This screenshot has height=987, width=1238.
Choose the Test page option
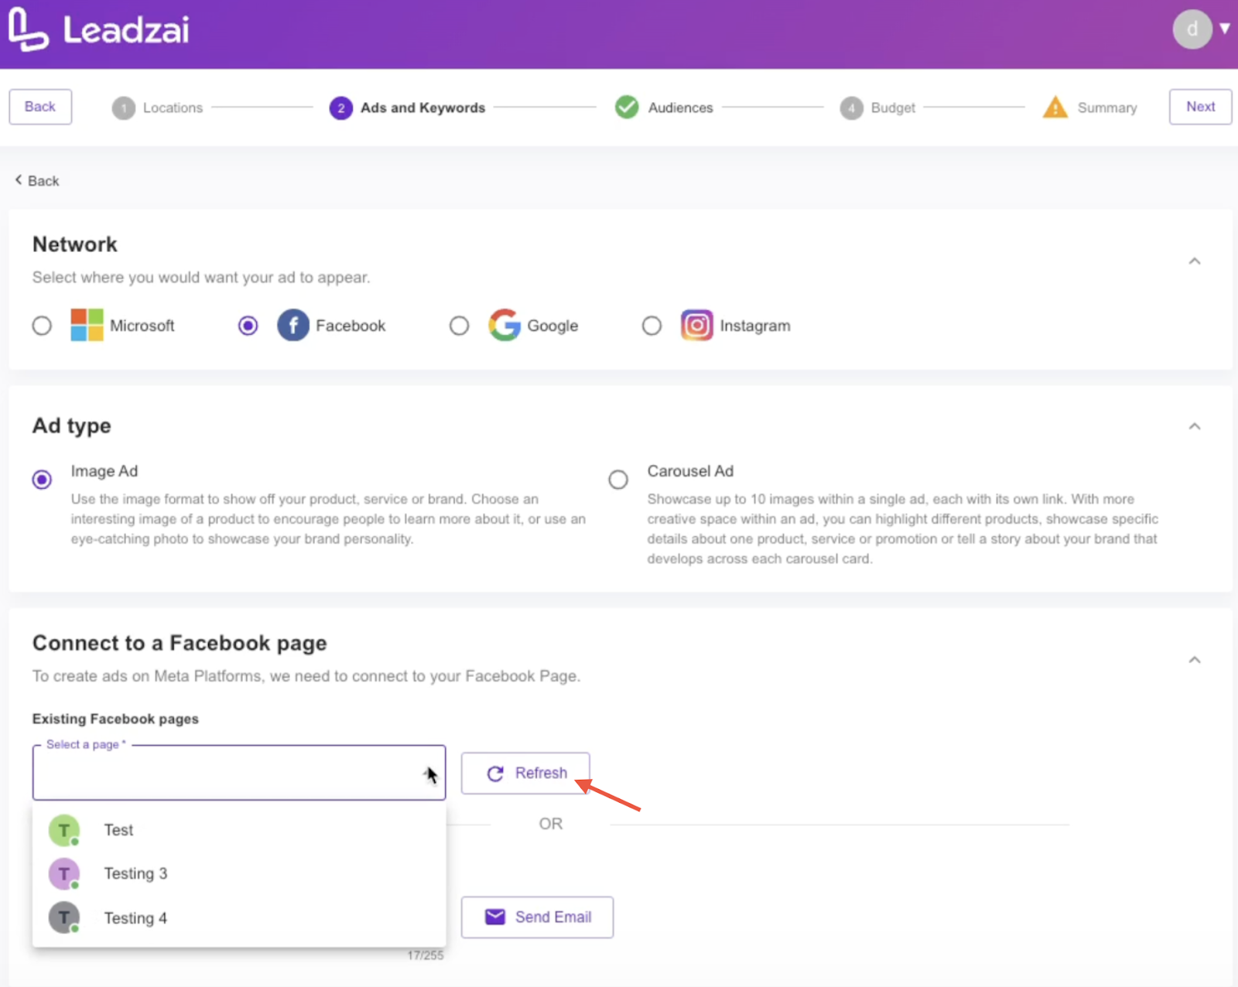tap(239, 830)
